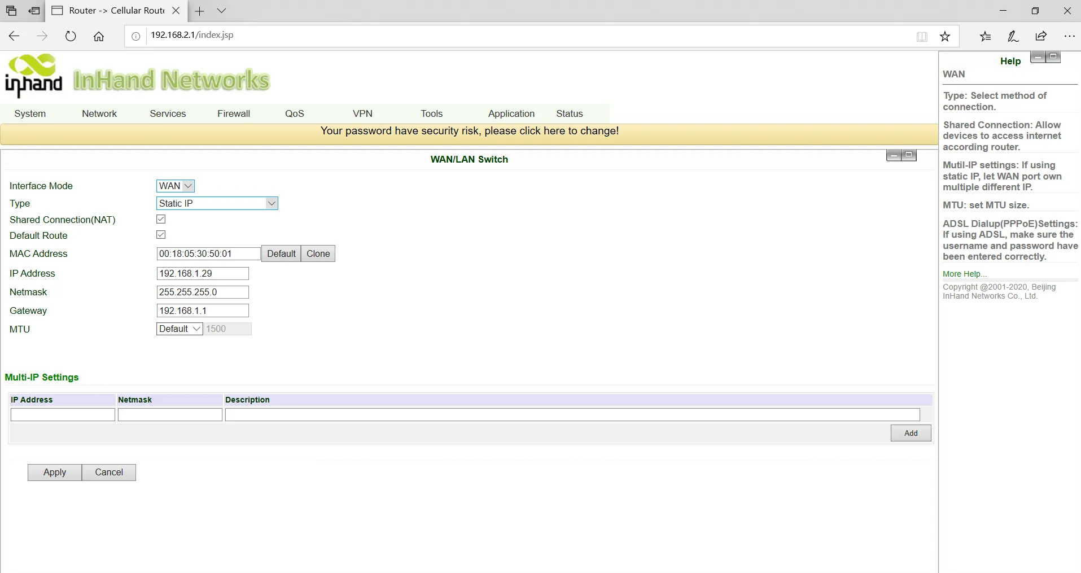The width and height of the screenshot is (1081, 573).
Task: Open the Network menu
Action: click(99, 113)
